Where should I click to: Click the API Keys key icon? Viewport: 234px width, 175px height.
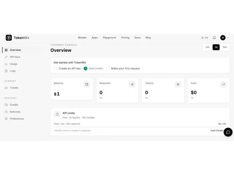point(6,57)
